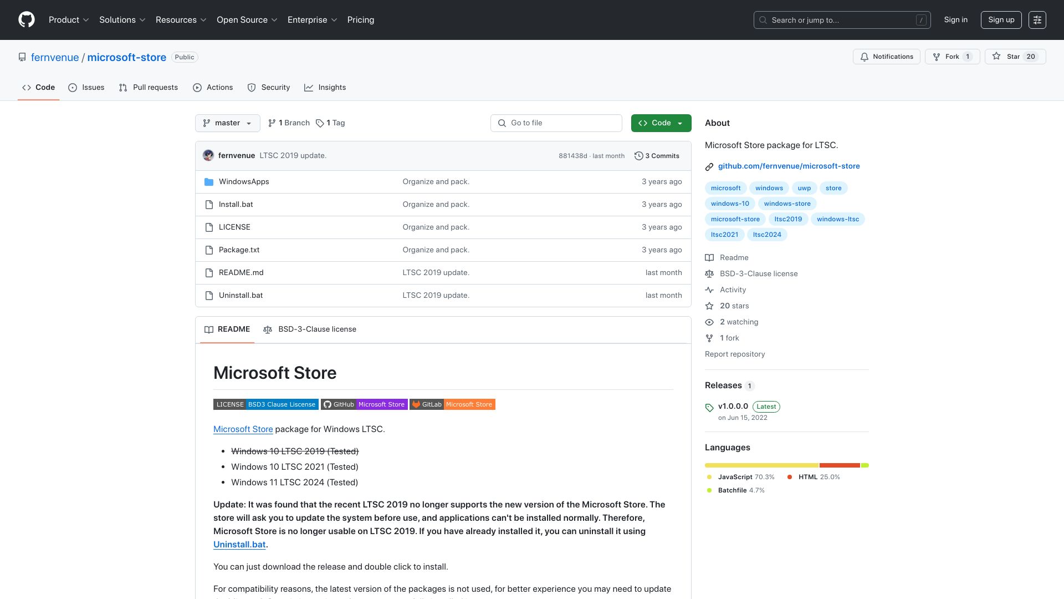
Task: Switch to the Actions tab
Action: (213, 88)
